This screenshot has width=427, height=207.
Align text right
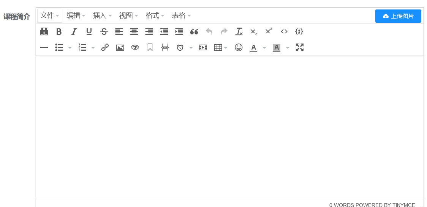tap(149, 32)
